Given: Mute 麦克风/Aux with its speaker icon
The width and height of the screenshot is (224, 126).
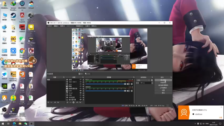Looking at the screenshot, I should click(x=128, y=84).
